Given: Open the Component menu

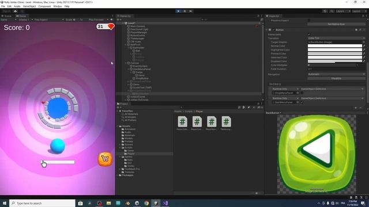Looking at the screenshot, I should 44,6.
